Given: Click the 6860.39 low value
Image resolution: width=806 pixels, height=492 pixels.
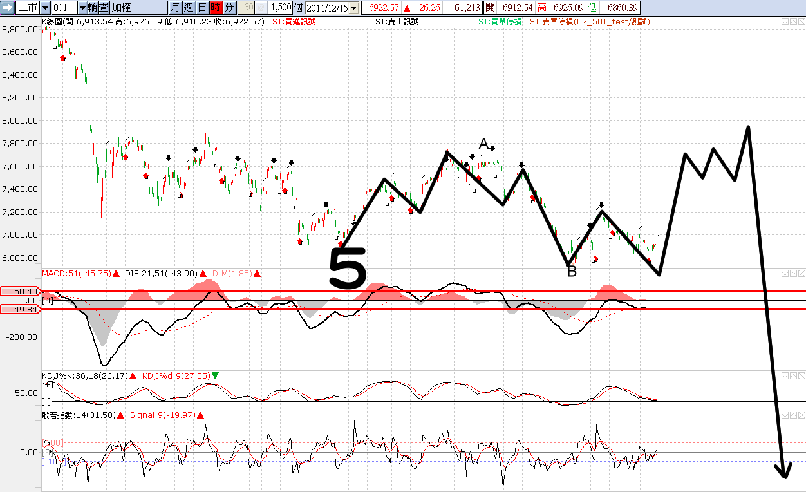Looking at the screenshot, I should coord(622,8).
